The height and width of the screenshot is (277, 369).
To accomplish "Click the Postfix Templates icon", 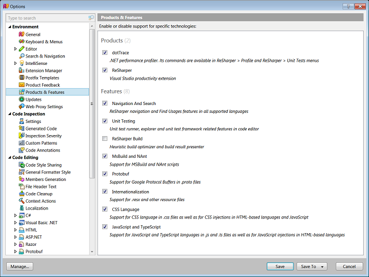I will [x=22, y=78].
